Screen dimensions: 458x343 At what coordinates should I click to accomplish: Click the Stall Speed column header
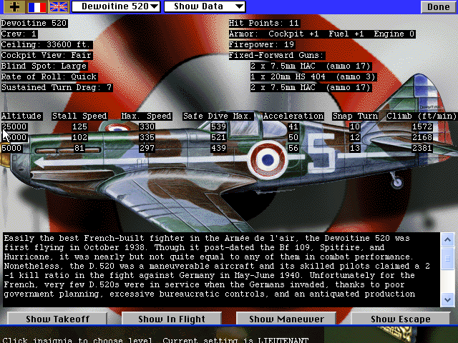[x=79, y=116]
